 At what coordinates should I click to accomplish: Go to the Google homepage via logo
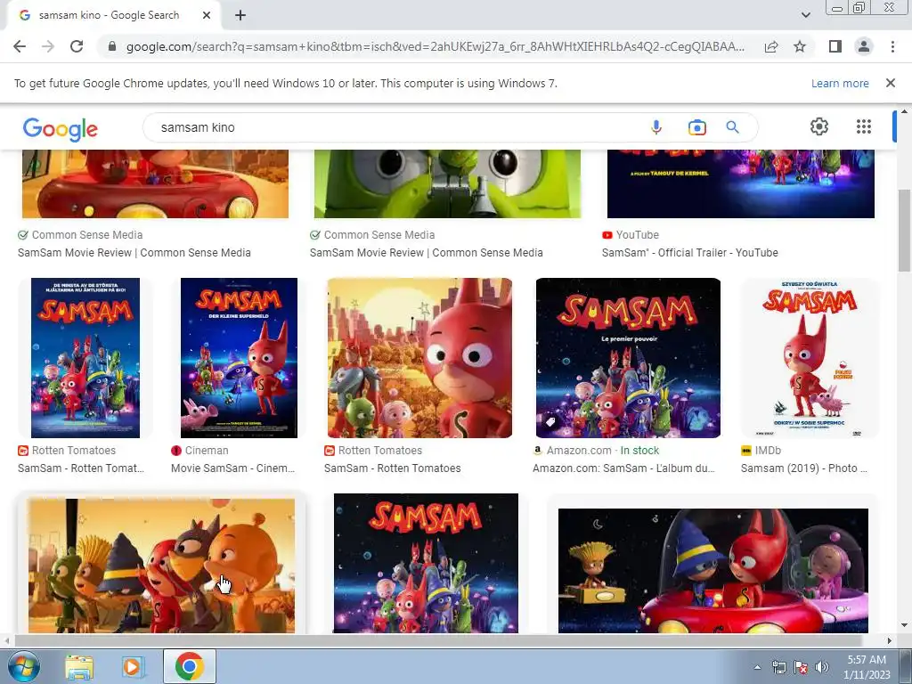(x=61, y=129)
